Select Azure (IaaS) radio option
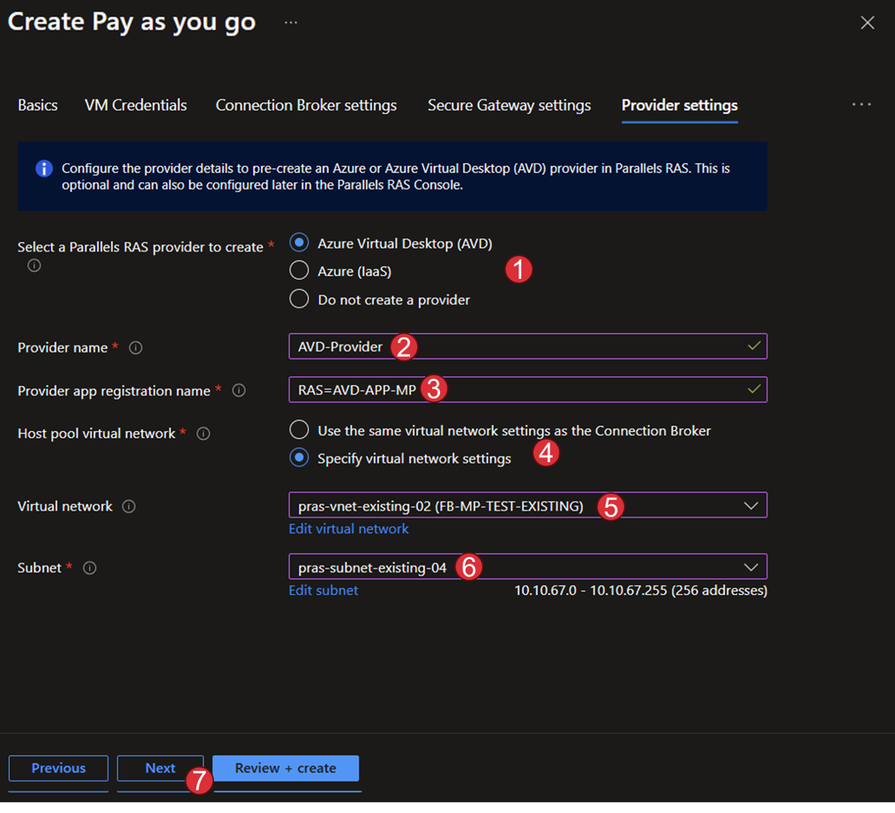This screenshot has width=895, height=813. tap(299, 270)
